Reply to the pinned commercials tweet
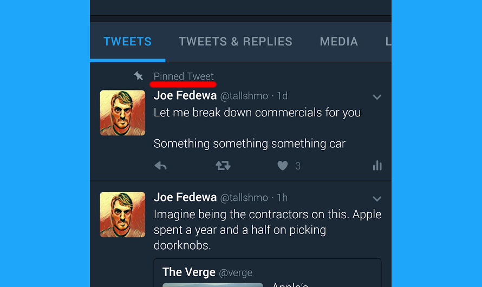 coord(160,166)
